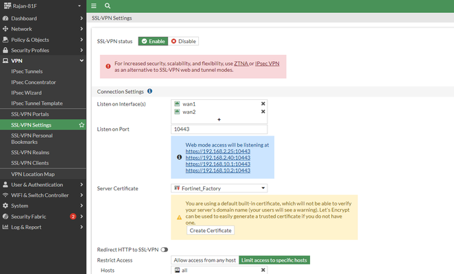The image size is (454, 274).
Task: Go to IPsec Tunnels page
Action: pyautogui.click(x=27, y=71)
